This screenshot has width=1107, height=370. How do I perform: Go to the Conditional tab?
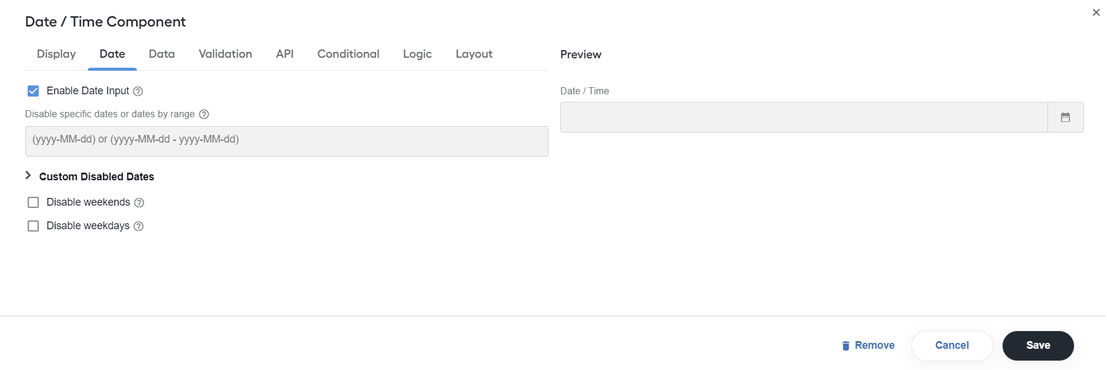pyautogui.click(x=348, y=54)
